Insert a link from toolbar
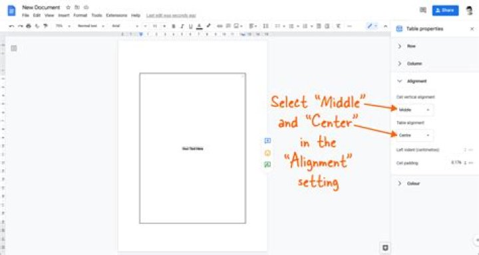Image resolution: width=479 pixels, height=255 pixels. pos(220,27)
